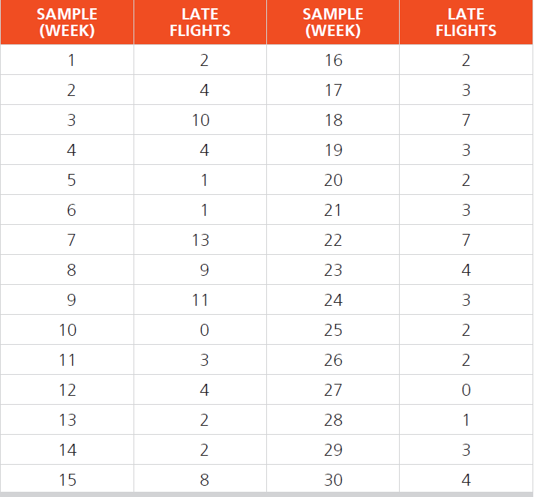
Task: Select week 28 cell
Action: pyautogui.click(x=333, y=419)
